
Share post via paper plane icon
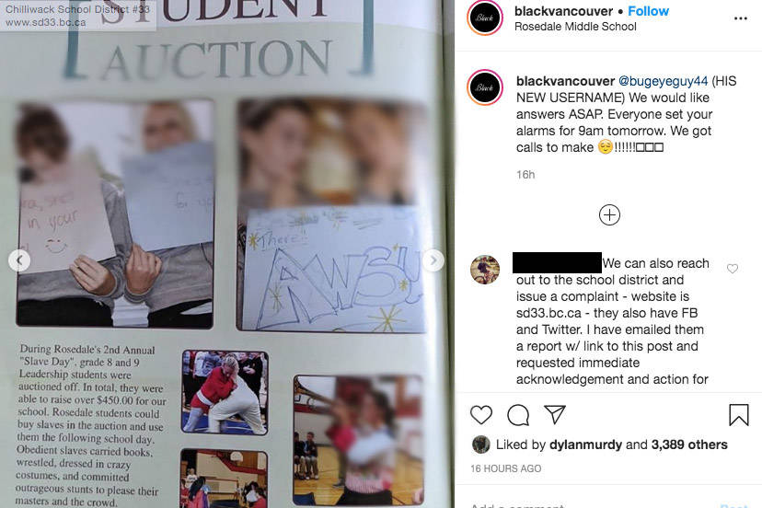click(x=555, y=414)
